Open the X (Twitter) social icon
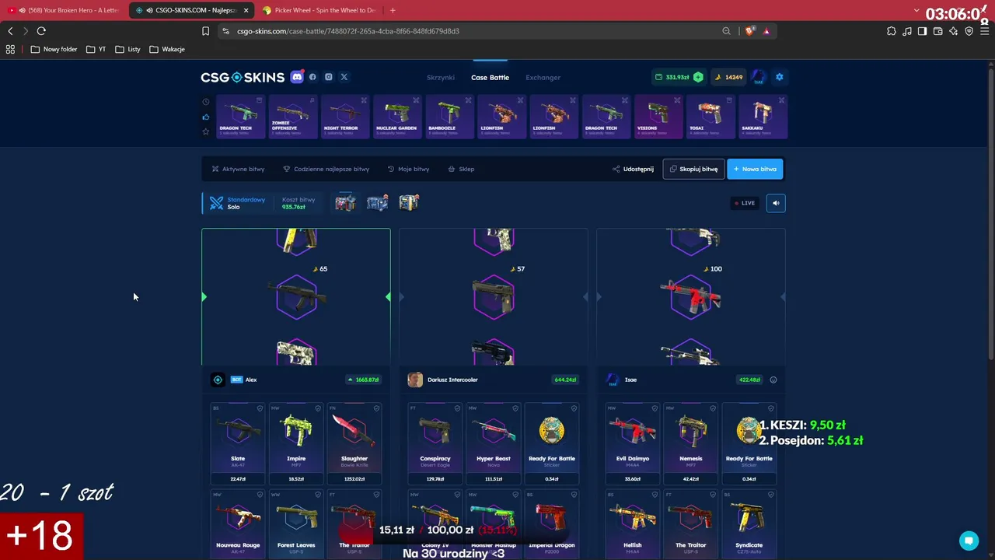This screenshot has width=995, height=560. pos(344,77)
